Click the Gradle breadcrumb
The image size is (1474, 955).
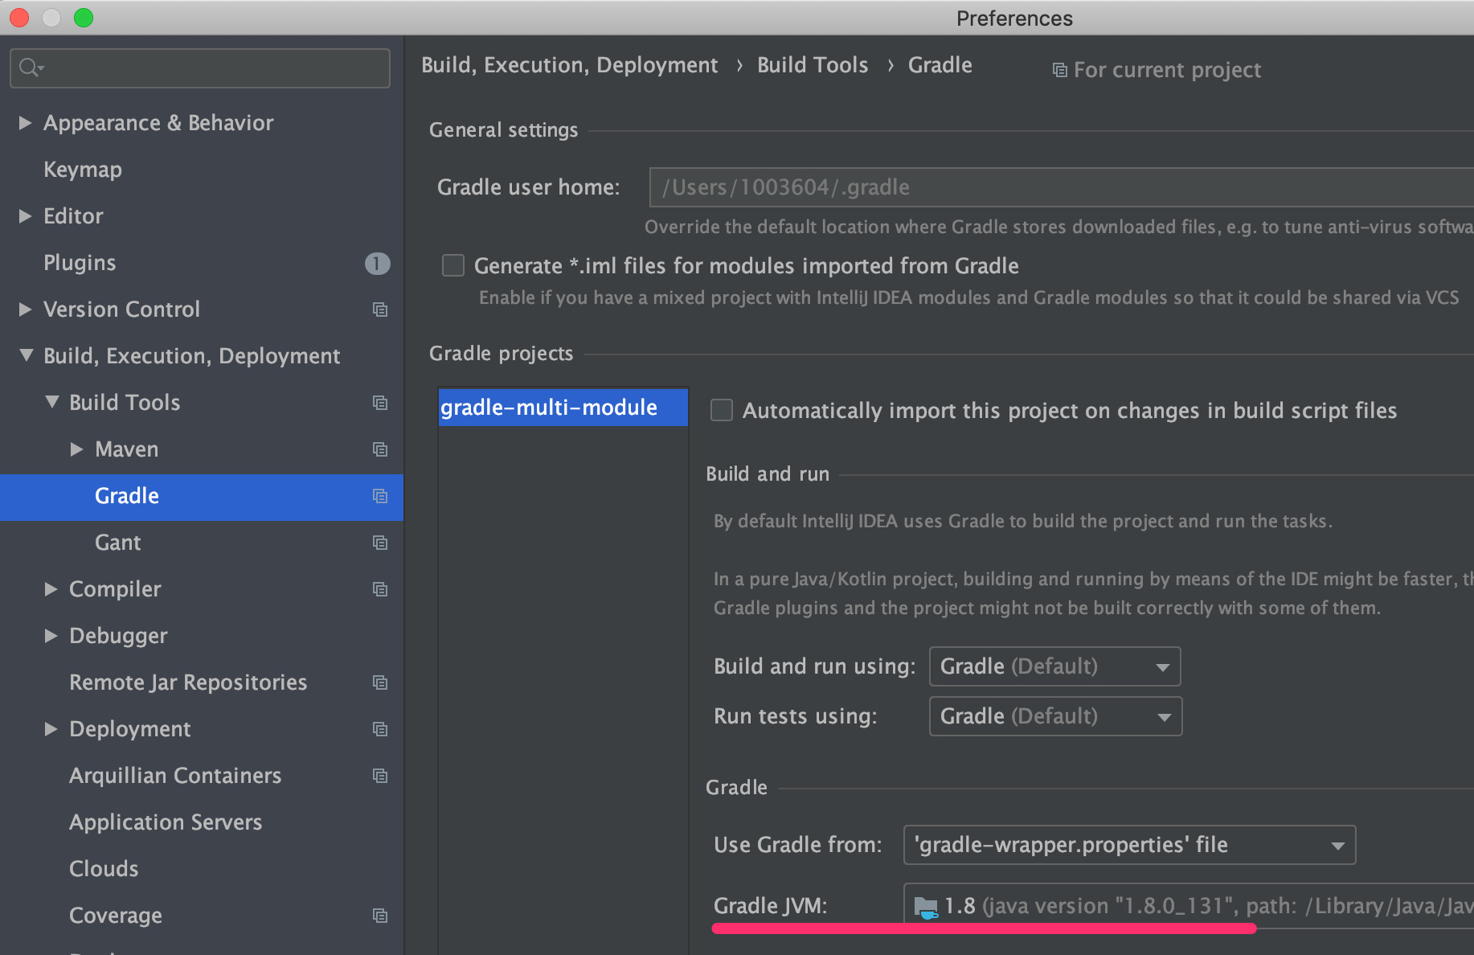click(x=940, y=65)
